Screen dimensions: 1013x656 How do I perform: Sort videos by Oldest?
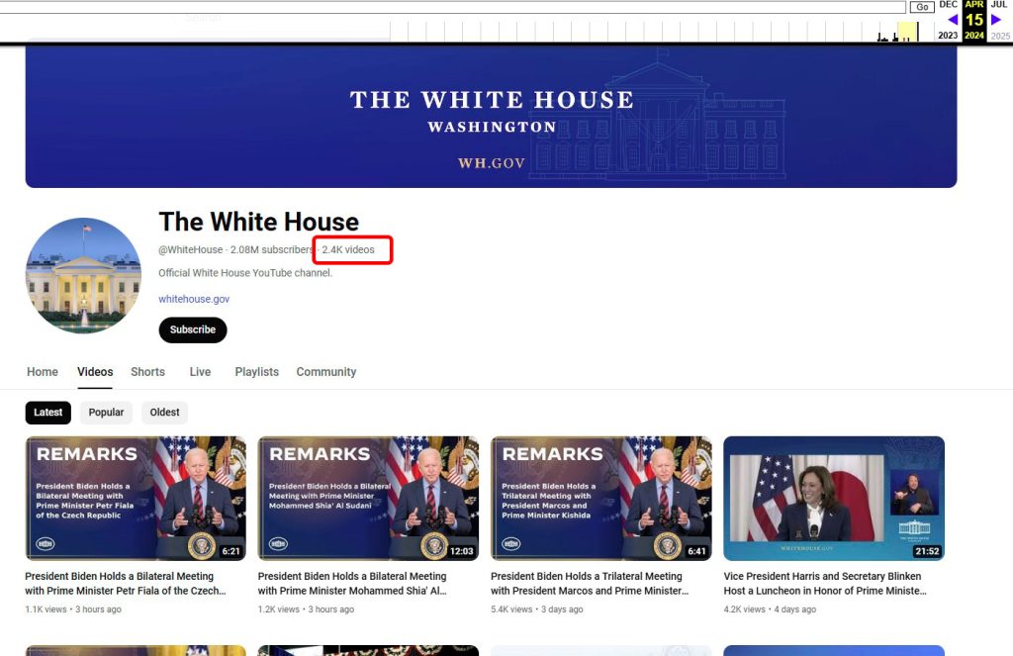[x=165, y=413]
